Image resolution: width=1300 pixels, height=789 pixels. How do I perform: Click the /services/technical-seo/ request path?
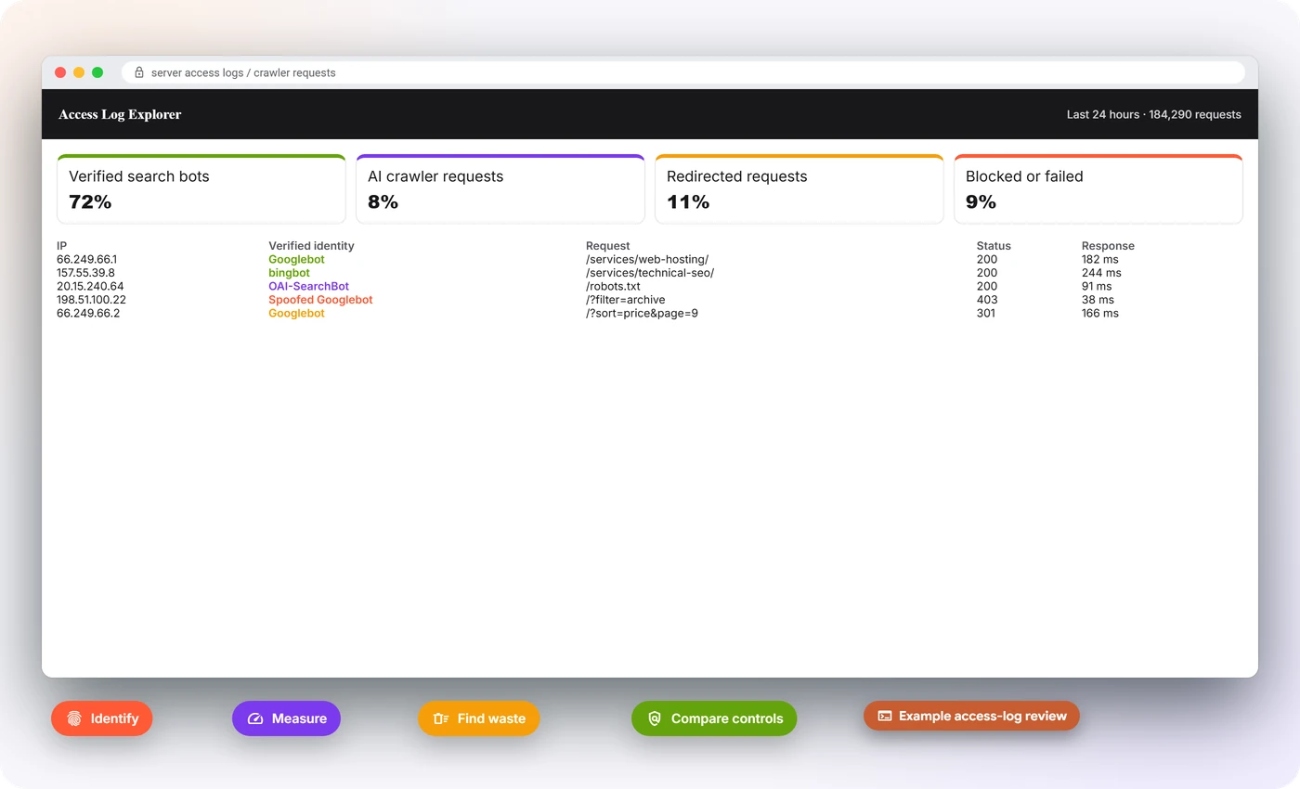pos(650,273)
